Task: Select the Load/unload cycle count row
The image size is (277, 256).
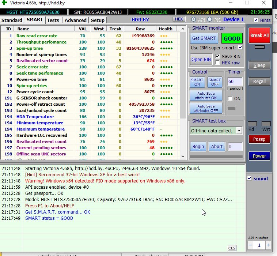Action: (x=90, y=110)
